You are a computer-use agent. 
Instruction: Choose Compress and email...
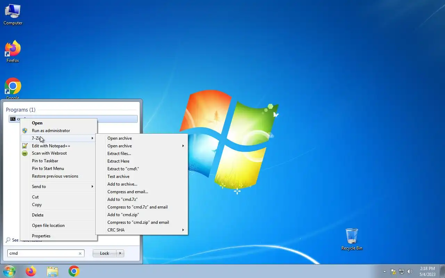coord(141,192)
